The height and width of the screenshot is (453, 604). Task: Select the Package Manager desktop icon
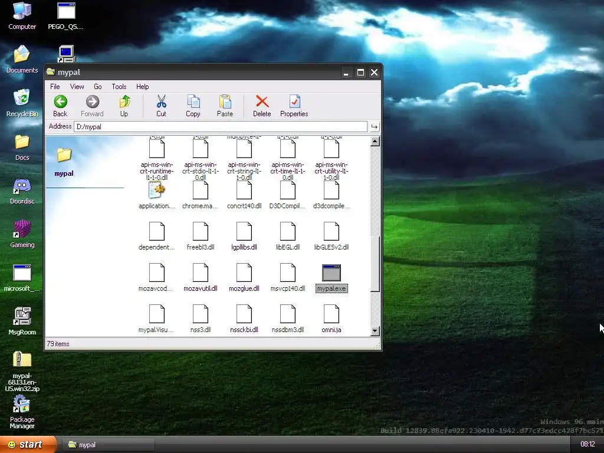tap(22, 412)
